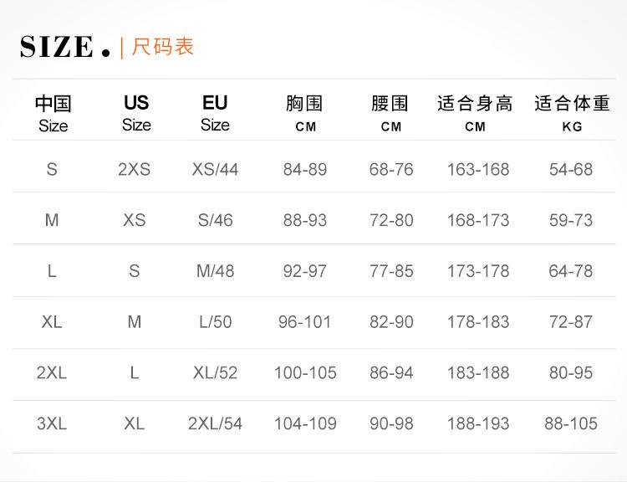Select the XS/44 EU size cell

[x=215, y=169]
